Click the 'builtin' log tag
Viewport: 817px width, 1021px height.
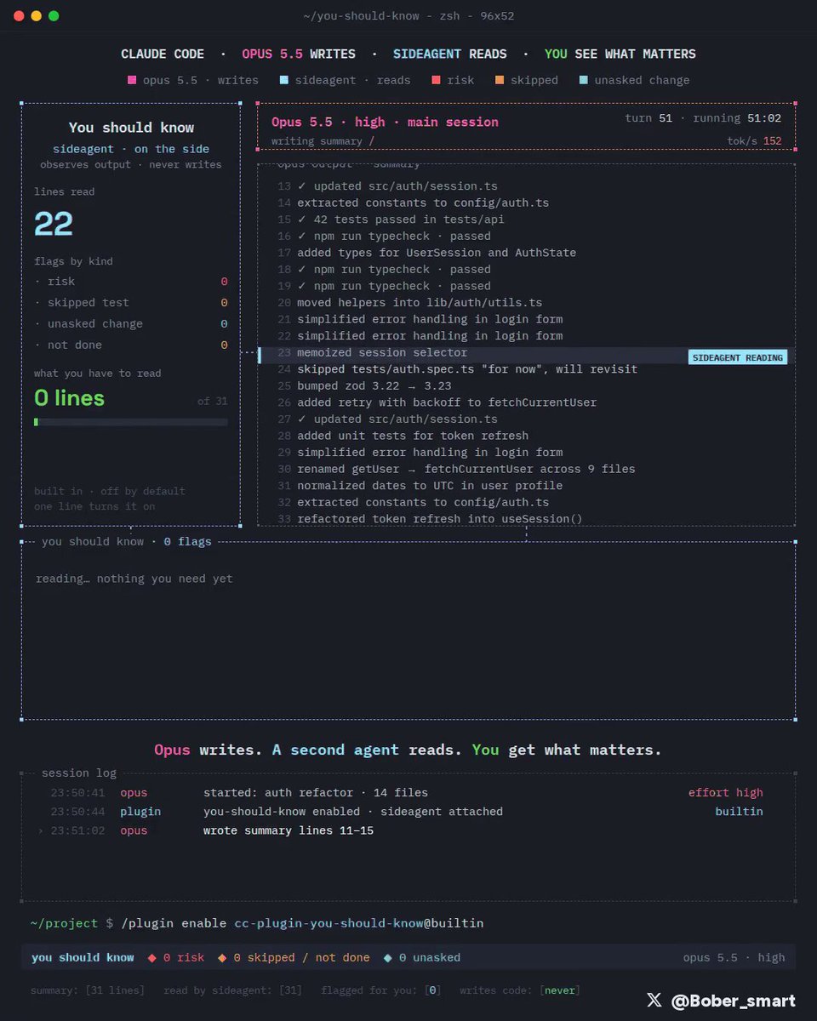pyautogui.click(x=740, y=812)
